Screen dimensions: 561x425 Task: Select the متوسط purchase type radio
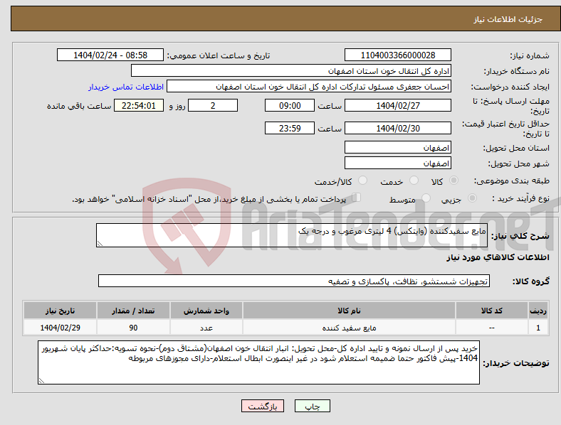(x=426, y=198)
